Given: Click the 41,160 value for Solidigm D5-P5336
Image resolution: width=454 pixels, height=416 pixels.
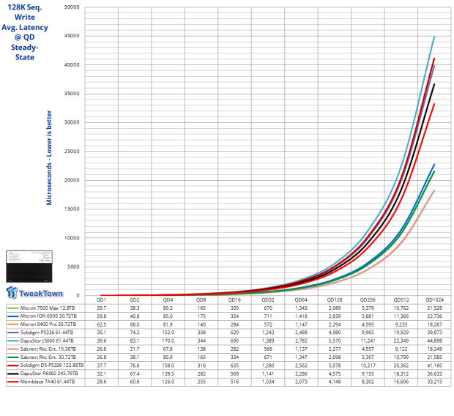Looking at the screenshot, I should (434, 365).
